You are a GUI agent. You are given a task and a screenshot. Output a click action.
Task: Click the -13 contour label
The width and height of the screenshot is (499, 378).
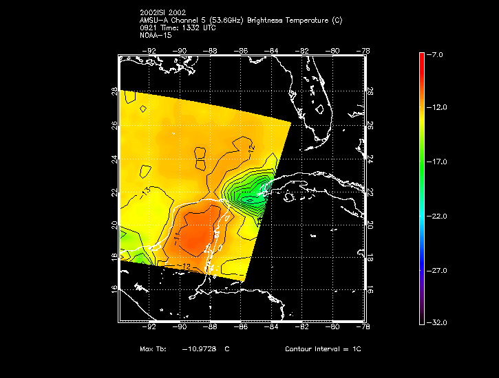click(x=146, y=191)
